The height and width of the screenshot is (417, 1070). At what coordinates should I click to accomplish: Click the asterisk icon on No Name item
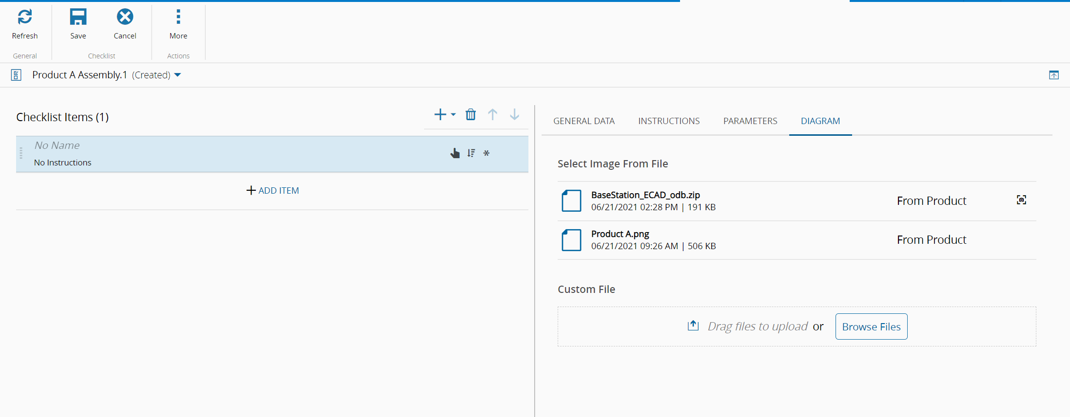coord(486,153)
